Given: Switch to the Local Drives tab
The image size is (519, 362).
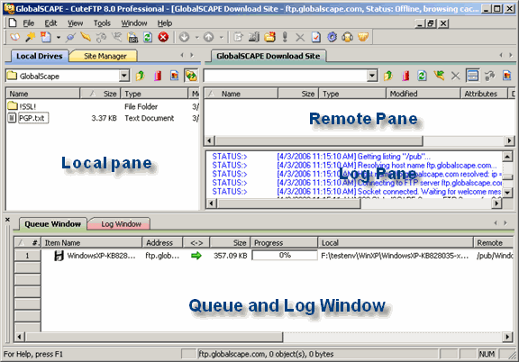Looking at the screenshot, I should tap(39, 56).
